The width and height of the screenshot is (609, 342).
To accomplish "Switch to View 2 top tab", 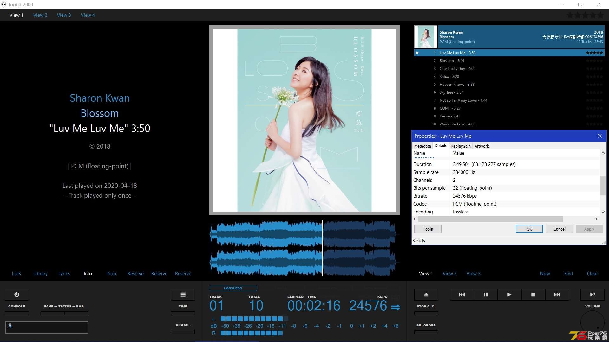I will click(x=40, y=15).
